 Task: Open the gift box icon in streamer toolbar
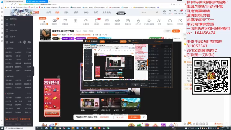coord(75,21)
